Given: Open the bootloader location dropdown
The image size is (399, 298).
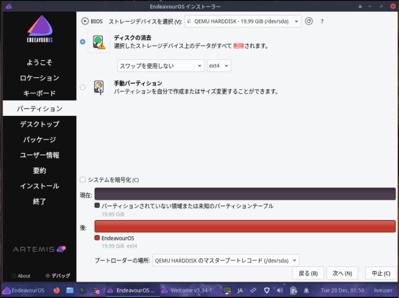Looking at the screenshot, I should [x=226, y=260].
